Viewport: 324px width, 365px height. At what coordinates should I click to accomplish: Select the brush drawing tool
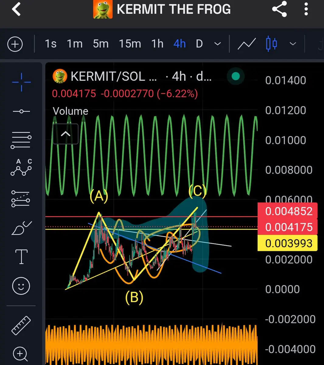coord(21,228)
